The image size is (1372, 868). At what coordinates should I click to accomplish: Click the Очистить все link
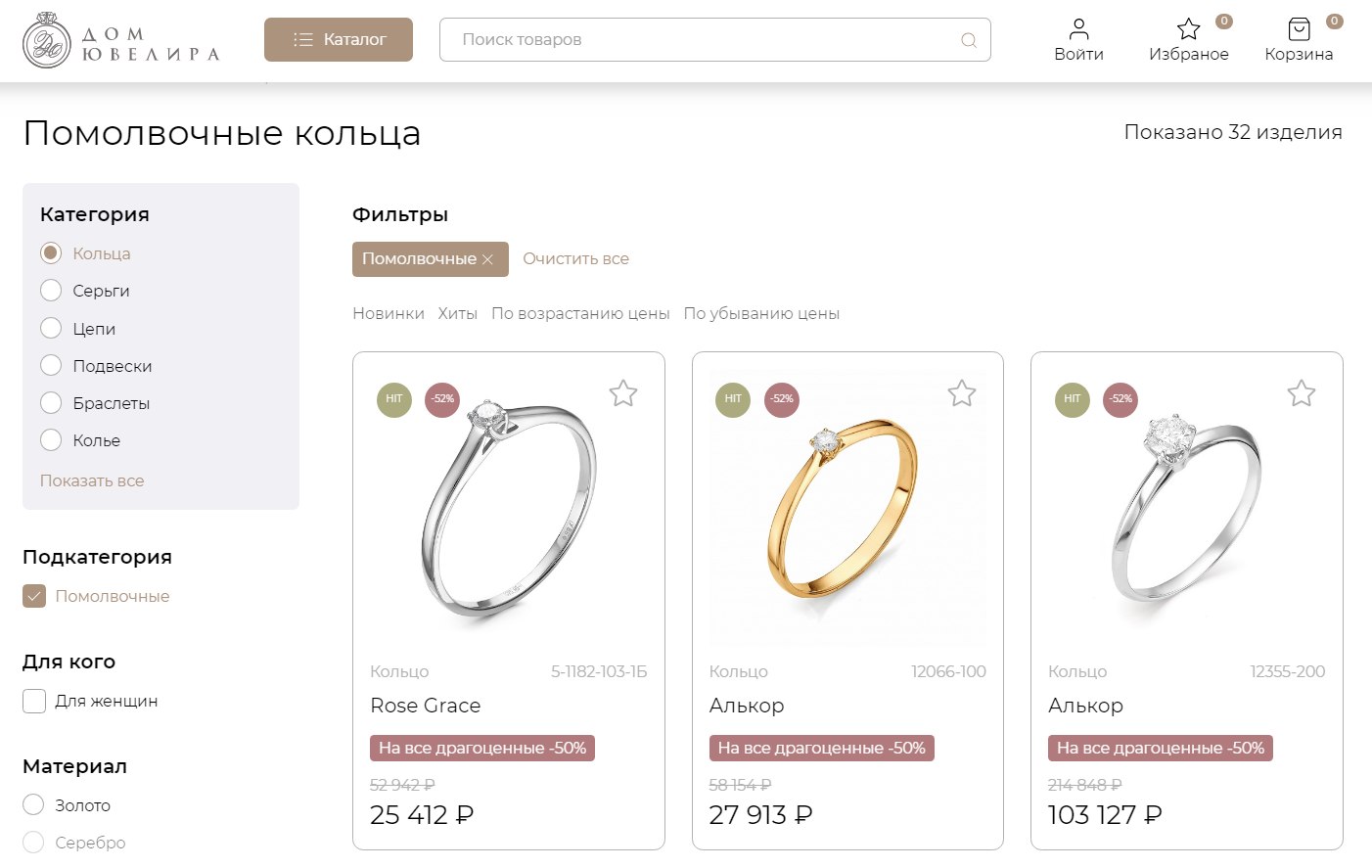click(x=575, y=258)
